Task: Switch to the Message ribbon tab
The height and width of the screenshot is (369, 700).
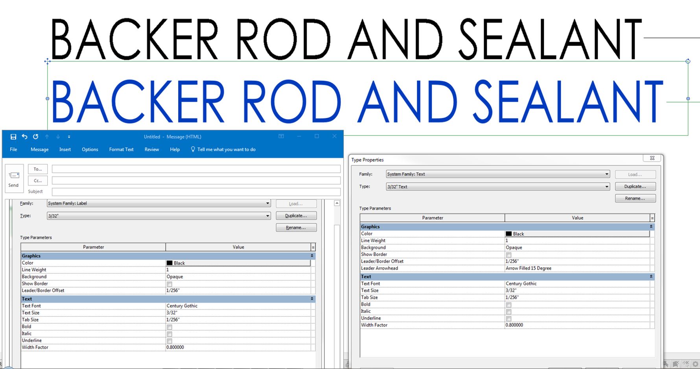Action: tap(40, 150)
